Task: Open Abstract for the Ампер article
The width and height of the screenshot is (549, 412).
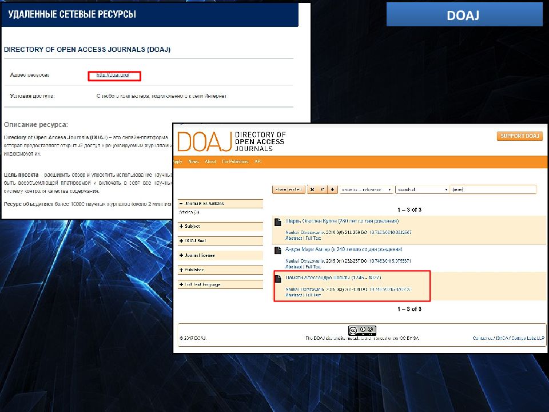Action: pyautogui.click(x=293, y=267)
